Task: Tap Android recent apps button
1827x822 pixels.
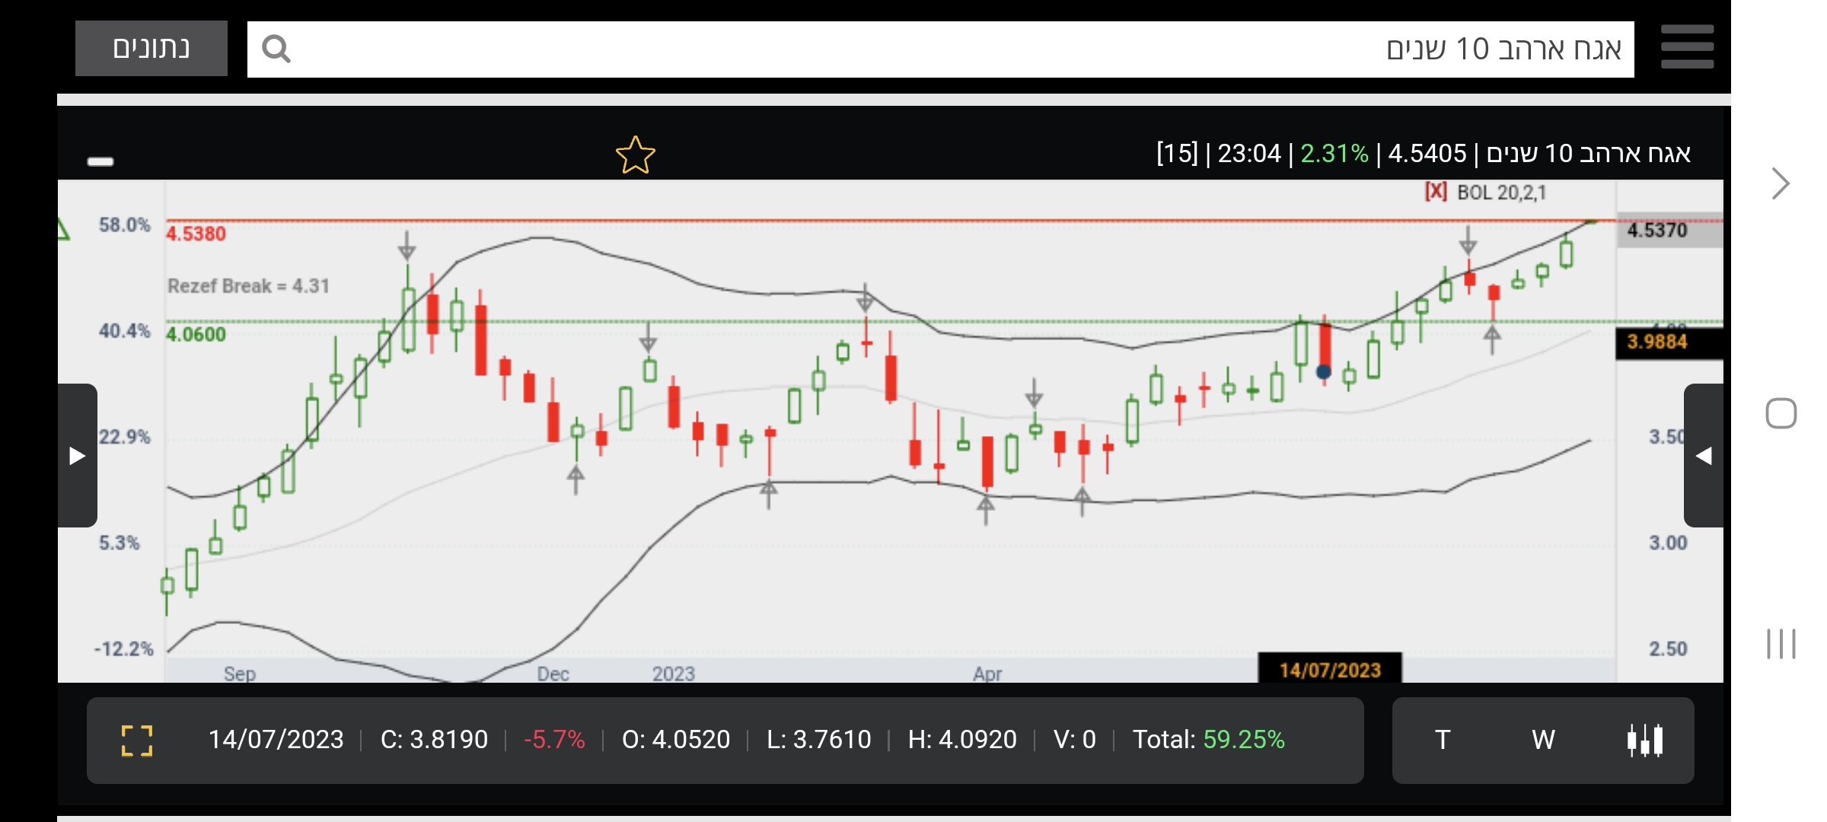Action: (1781, 644)
